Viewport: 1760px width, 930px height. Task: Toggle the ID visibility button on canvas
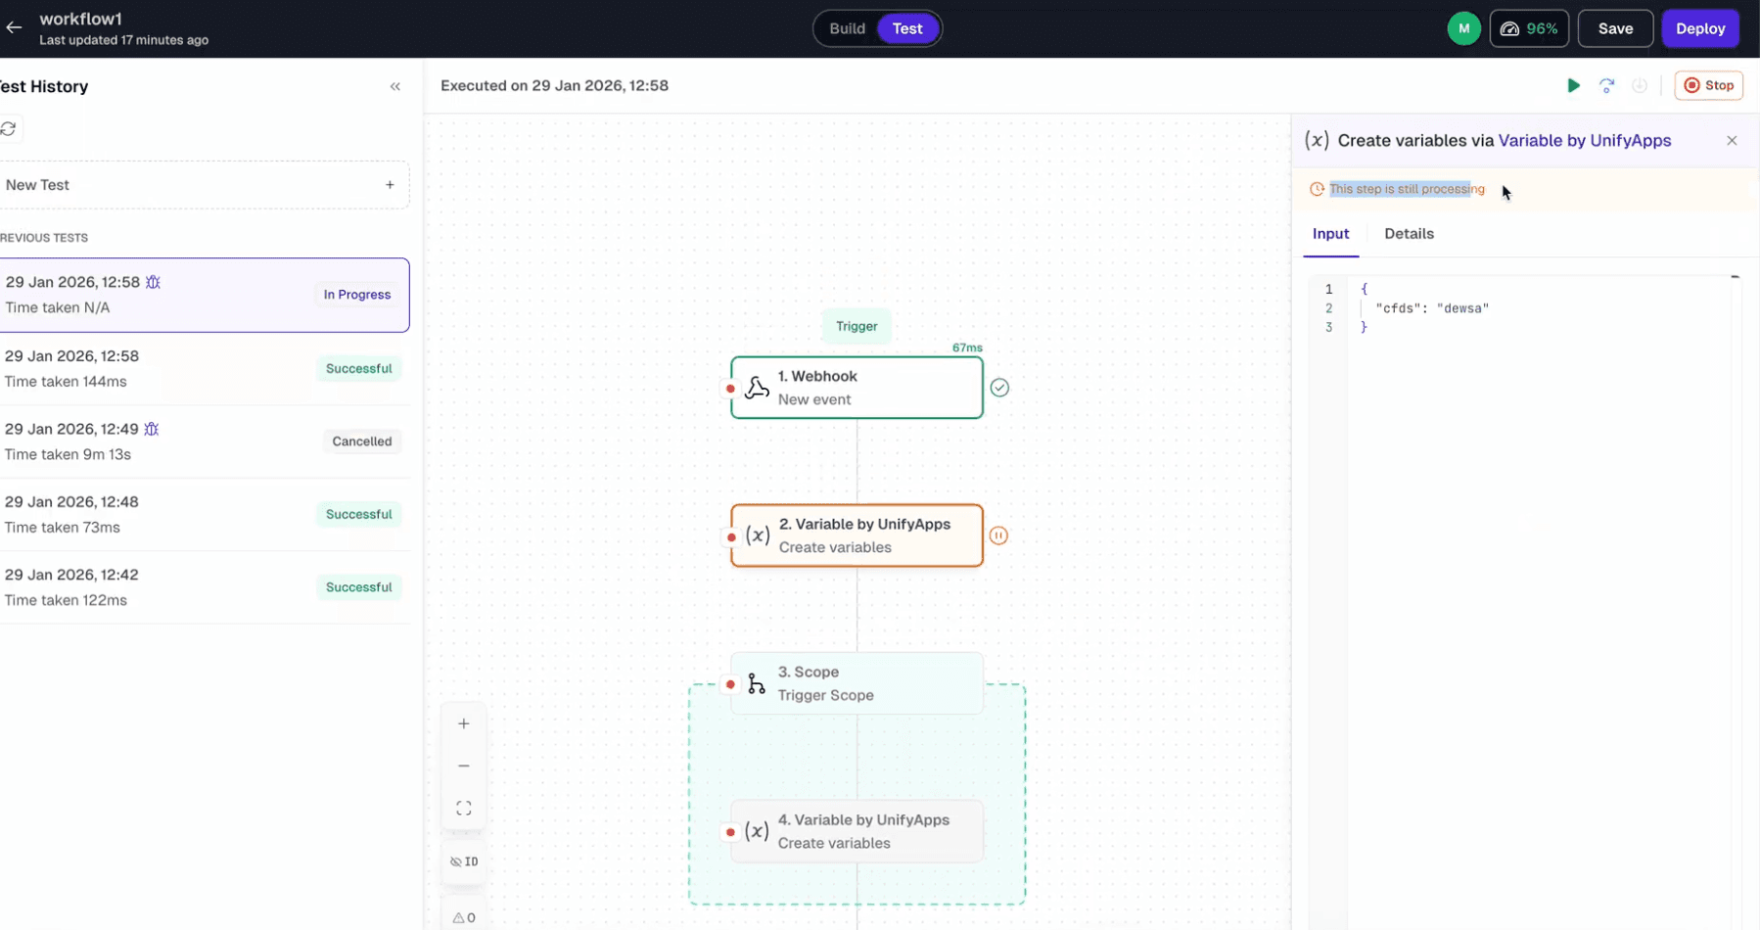(464, 862)
